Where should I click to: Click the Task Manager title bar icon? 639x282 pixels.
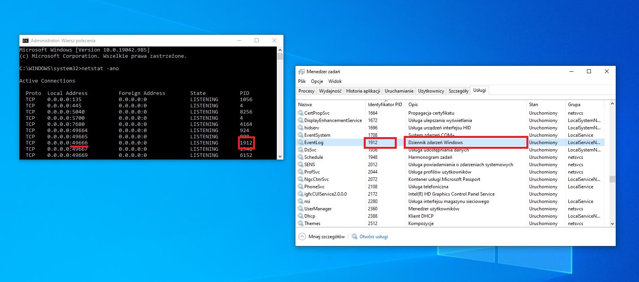pyautogui.click(x=301, y=72)
